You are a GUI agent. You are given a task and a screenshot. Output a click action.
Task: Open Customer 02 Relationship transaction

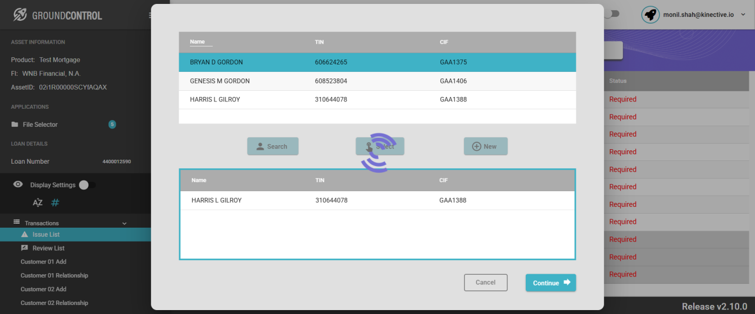54,303
